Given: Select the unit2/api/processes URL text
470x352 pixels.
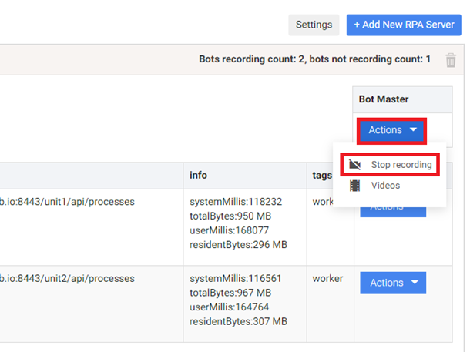Looking at the screenshot, I should 67,279.
